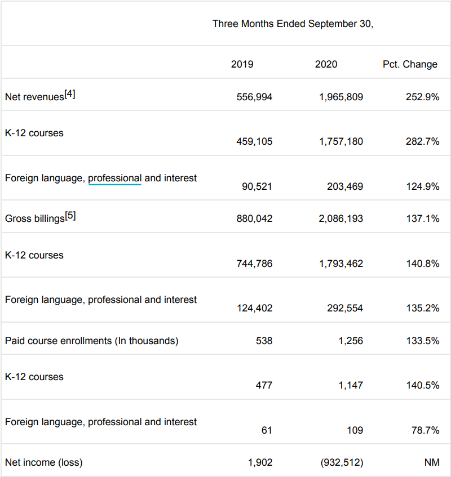Select the 2020 column header
This screenshot has width=451, height=477.
pos(326,64)
